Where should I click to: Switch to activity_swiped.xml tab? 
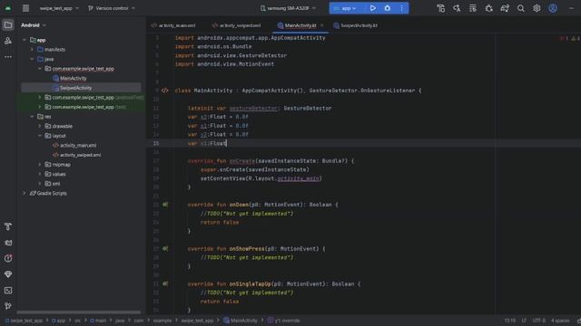[x=236, y=25]
